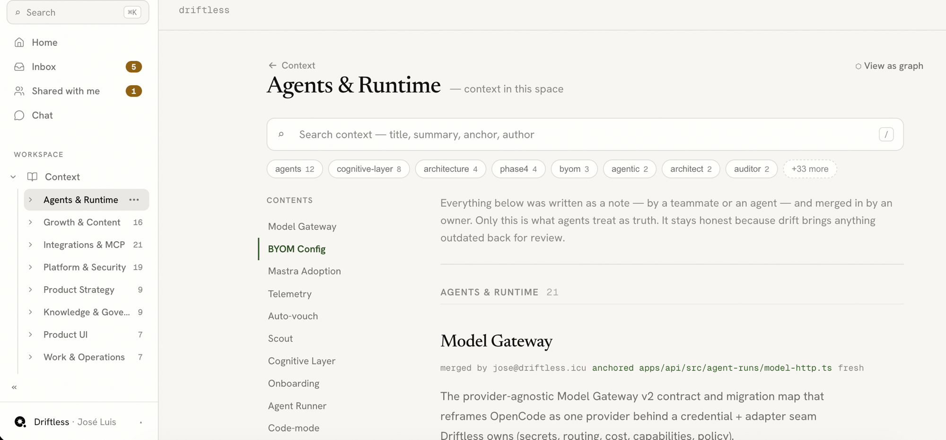This screenshot has height=440, width=946.
Task: Click the driftless breadcrumb at top
Action: [204, 10]
